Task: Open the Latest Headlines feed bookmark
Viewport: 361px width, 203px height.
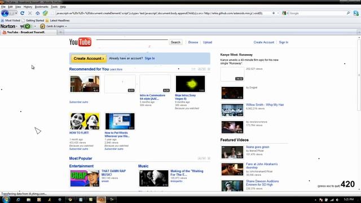Action: point(58,20)
